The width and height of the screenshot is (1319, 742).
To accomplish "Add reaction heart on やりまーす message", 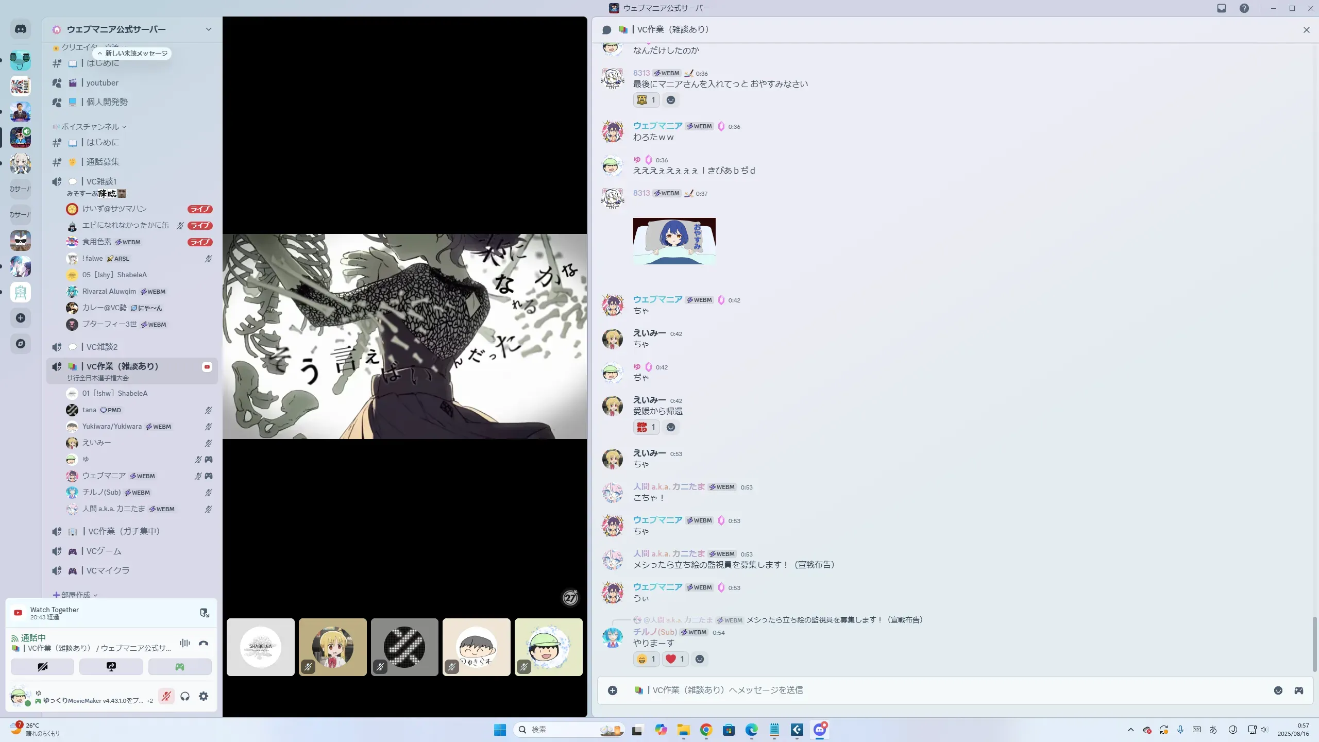I will 674,659.
